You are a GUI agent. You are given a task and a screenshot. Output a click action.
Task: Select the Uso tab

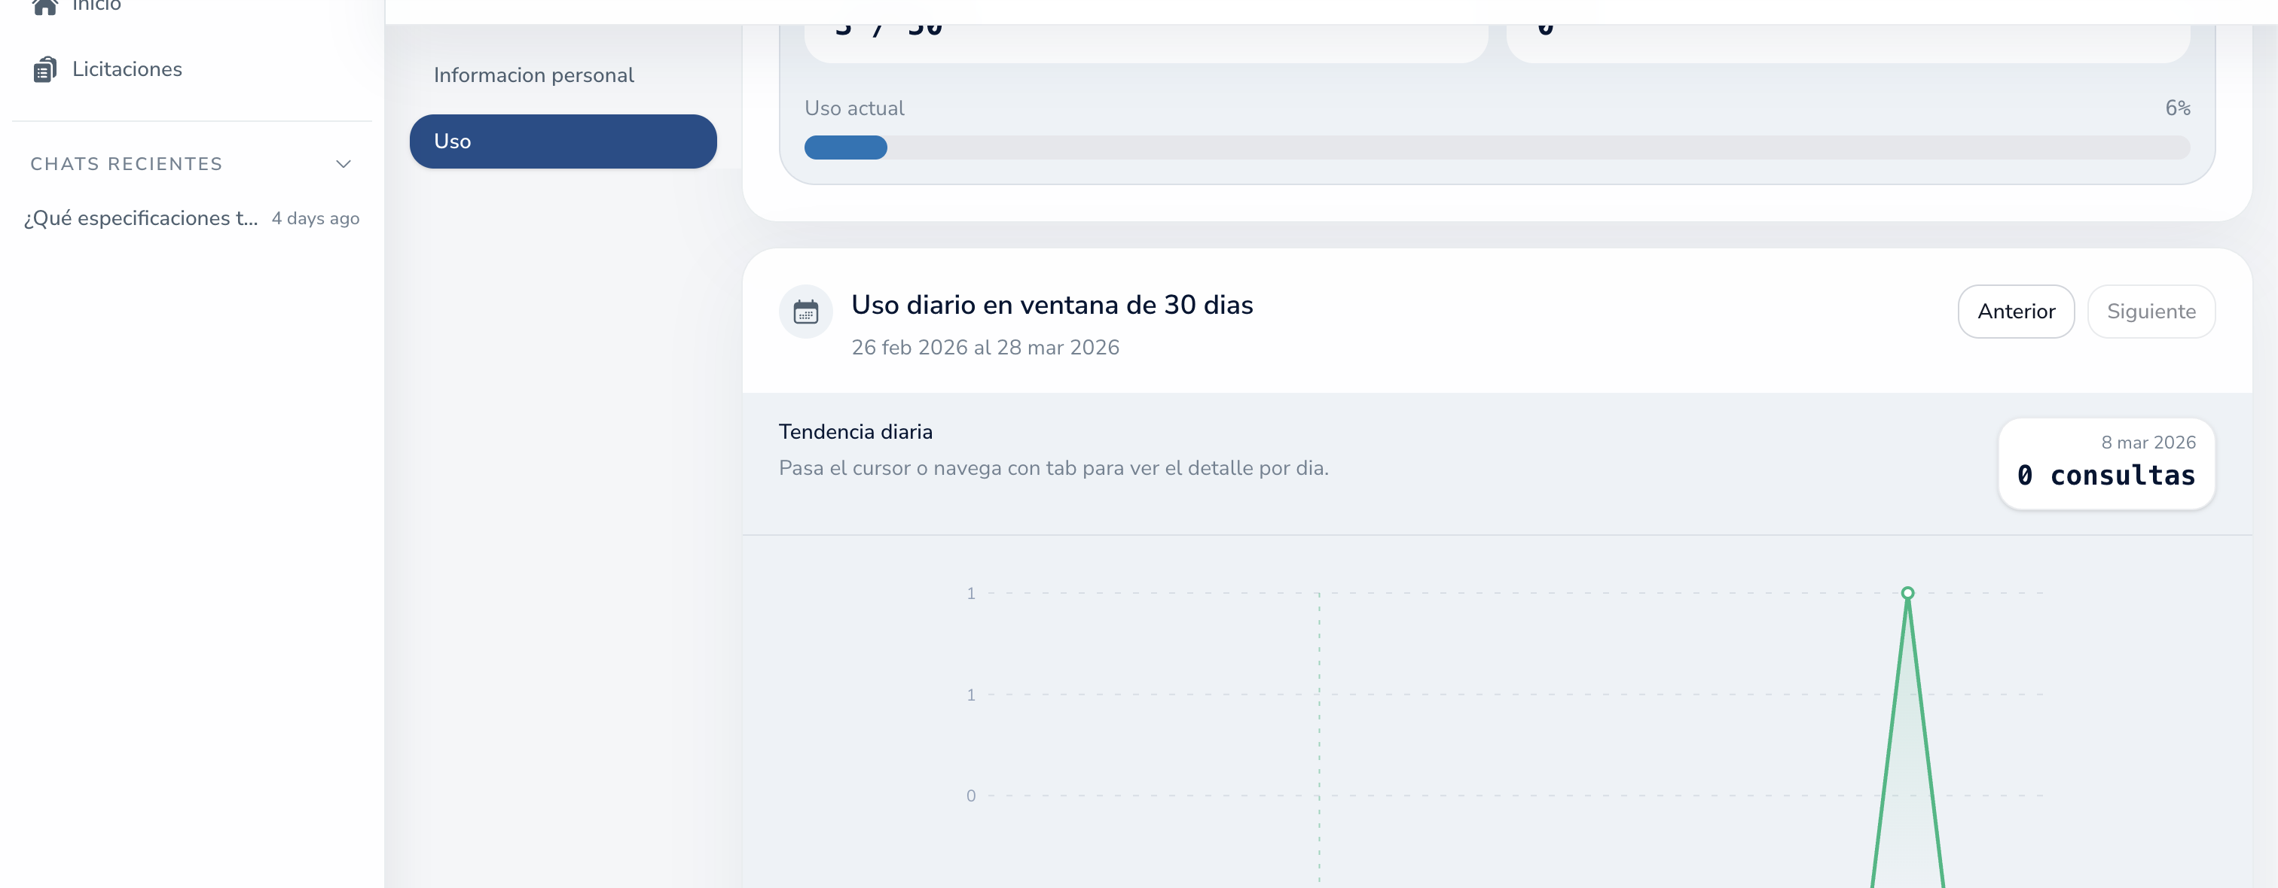[563, 141]
